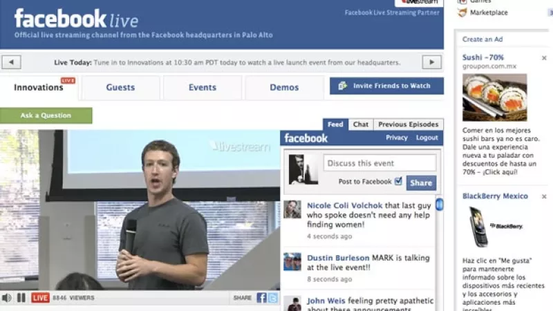Viewport: 553px width, 311px height.
Task: Switch to the Innovations tab
Action: pos(39,88)
